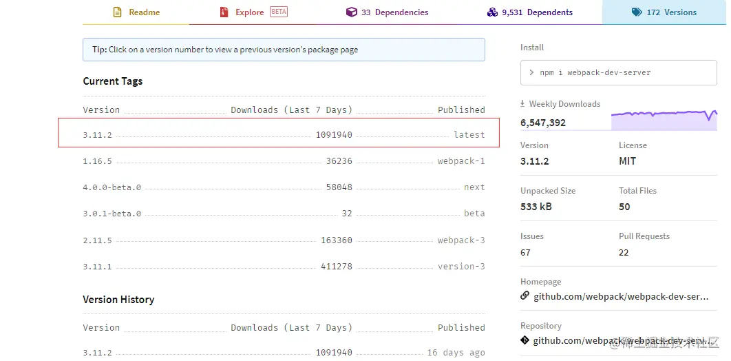Click the 58048 downloads value

[339, 187]
